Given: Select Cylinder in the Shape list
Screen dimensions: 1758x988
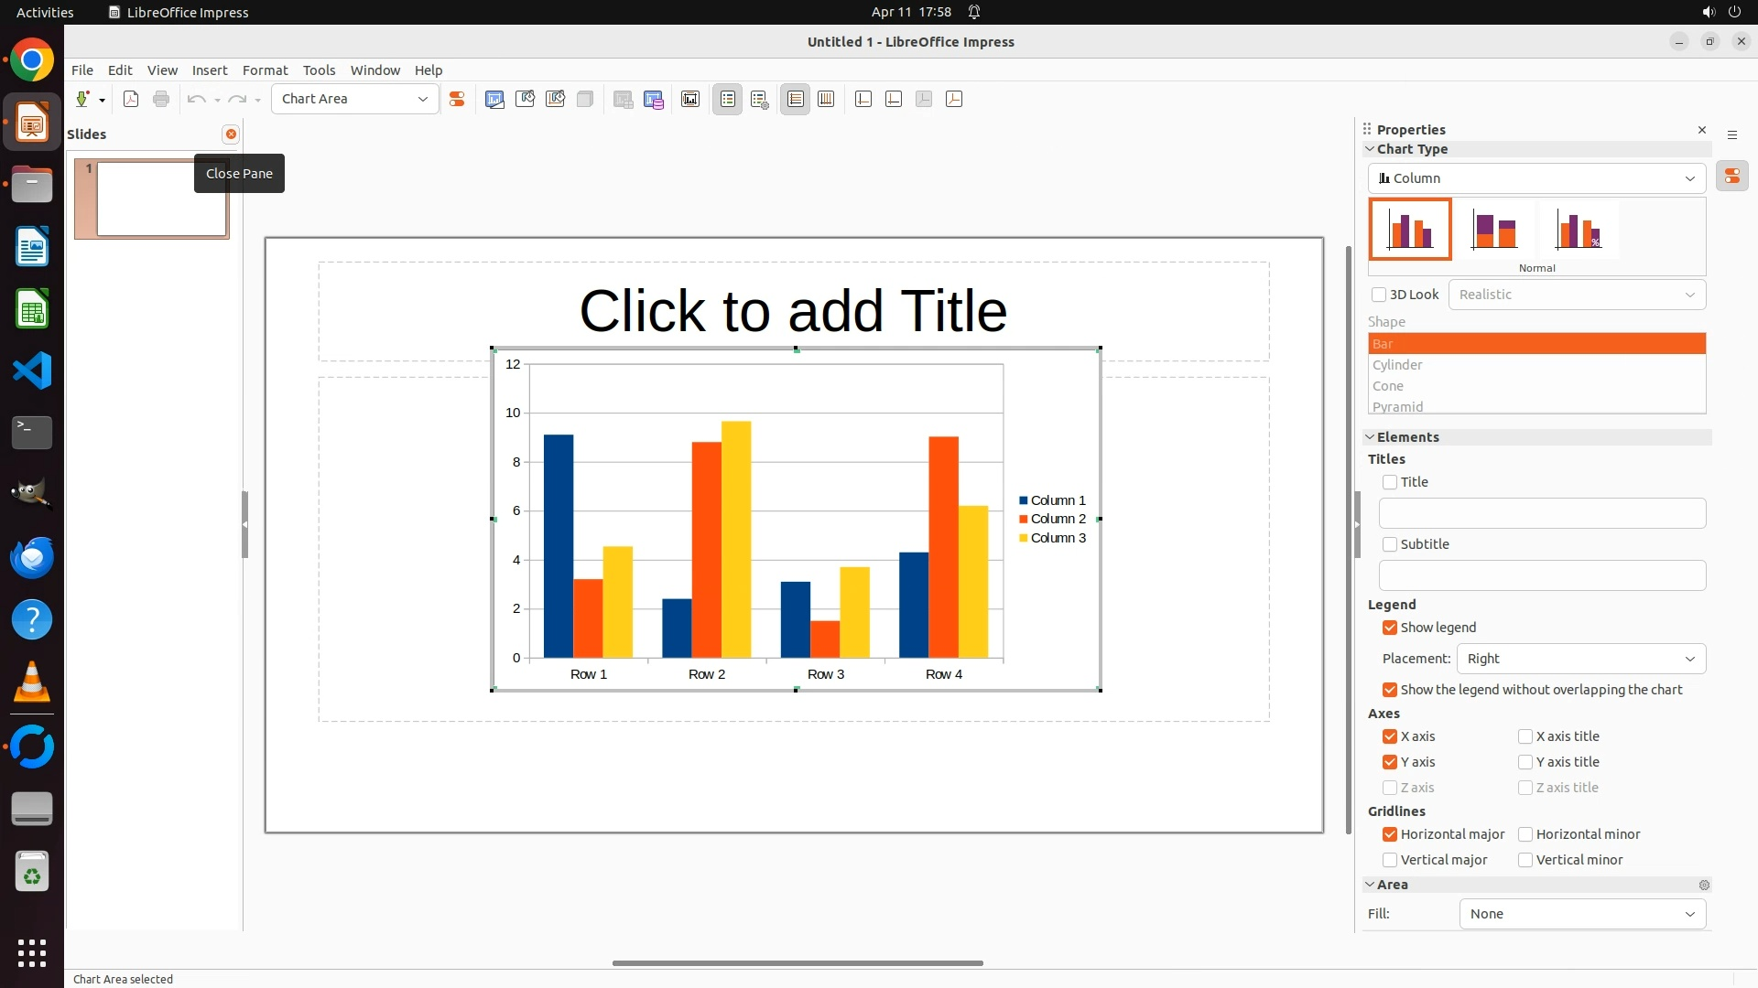Looking at the screenshot, I should click(1397, 365).
